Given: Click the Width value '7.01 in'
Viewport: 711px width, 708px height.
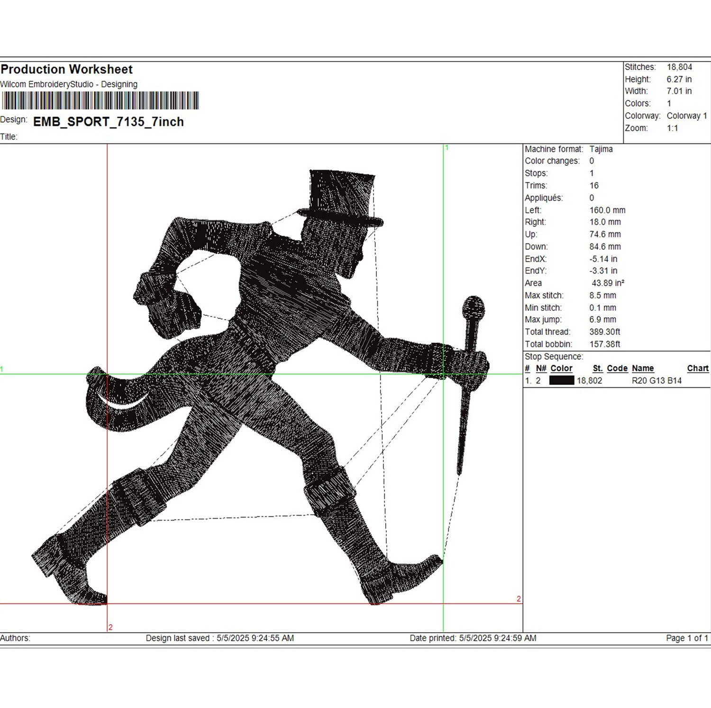Looking at the screenshot, I should 679,91.
